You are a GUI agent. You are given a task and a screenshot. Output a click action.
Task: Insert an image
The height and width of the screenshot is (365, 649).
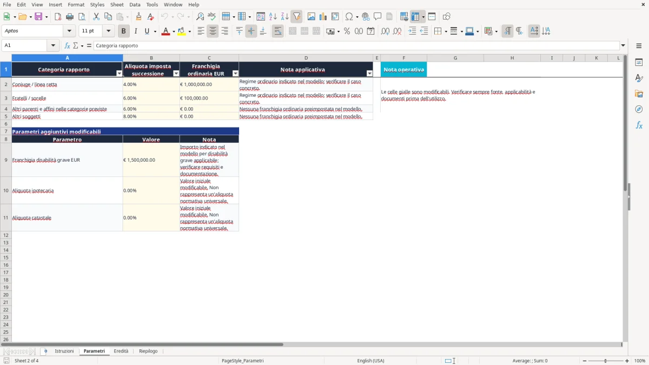coord(312,17)
